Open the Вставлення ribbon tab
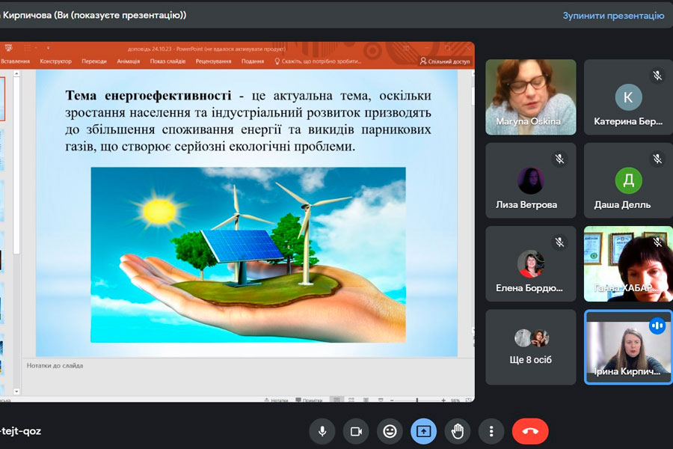The width and height of the screenshot is (673, 449). (15, 61)
